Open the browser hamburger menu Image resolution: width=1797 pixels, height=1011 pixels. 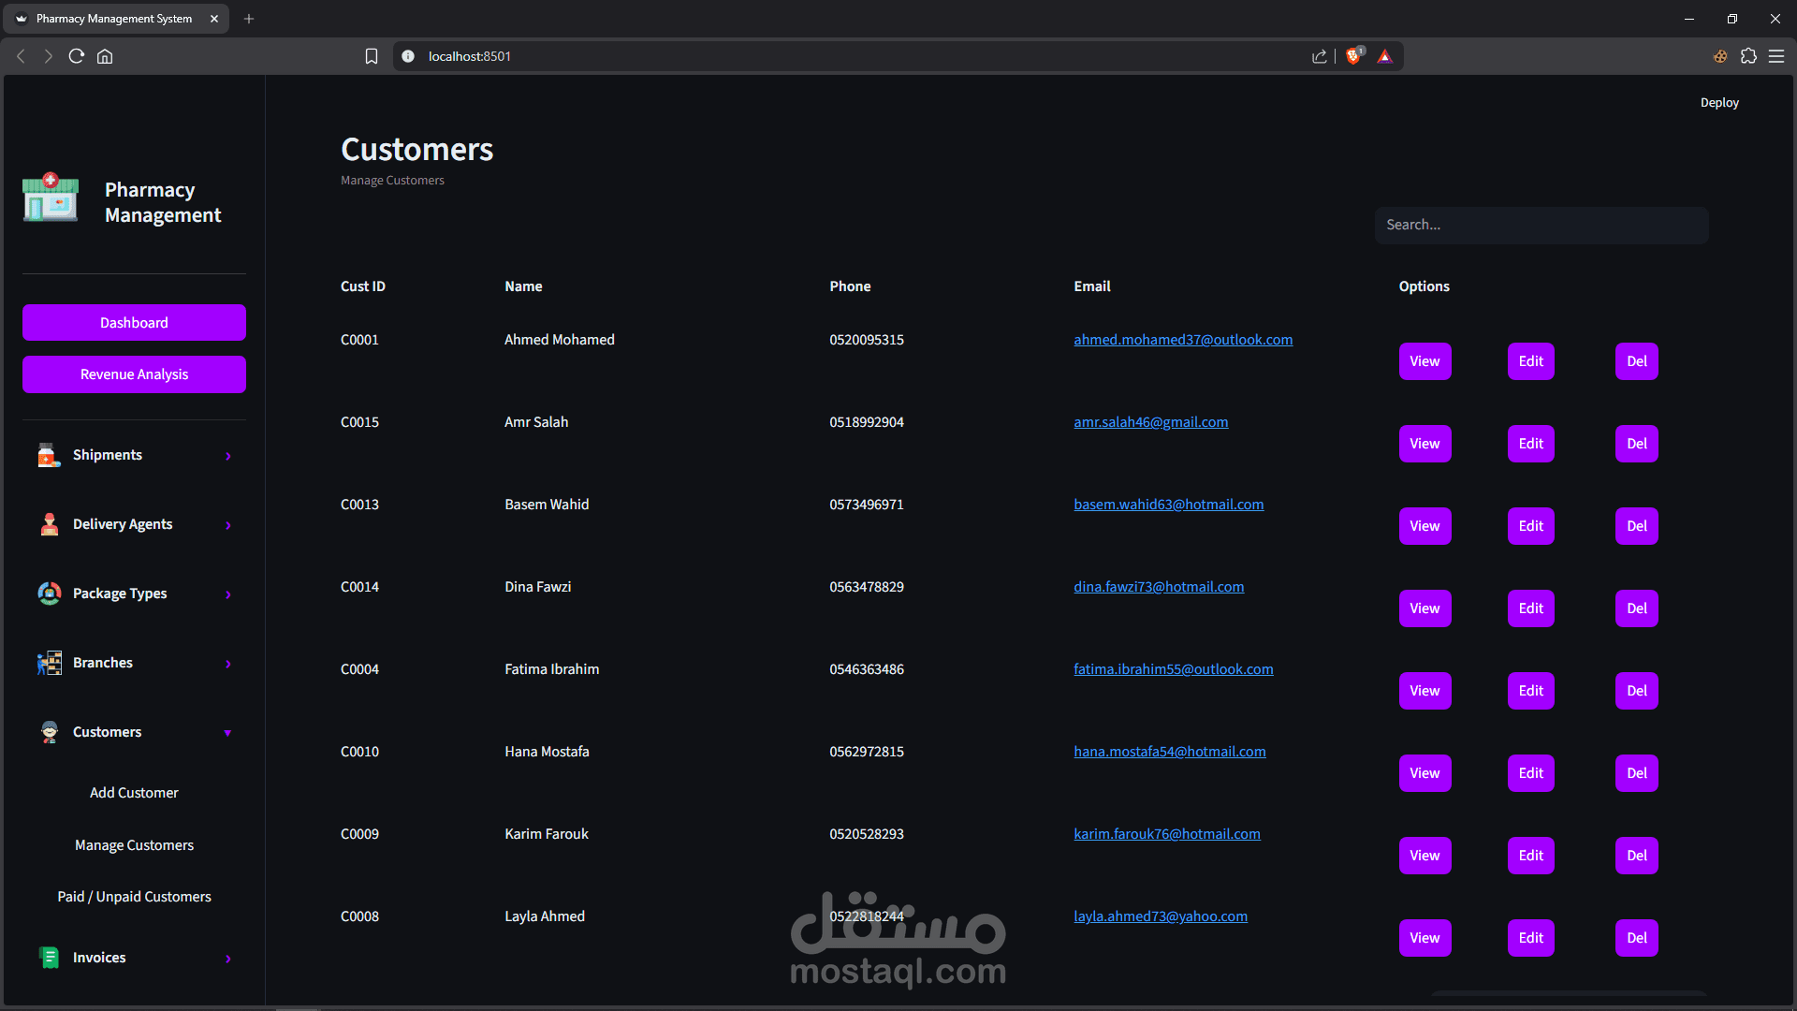pos(1776,56)
